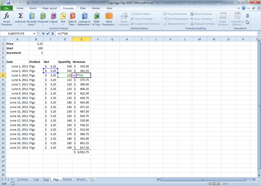Expand the Name Box dropdown arrow
Image resolution: width=261 pixels, height=186 pixels.
(x=34, y=33)
